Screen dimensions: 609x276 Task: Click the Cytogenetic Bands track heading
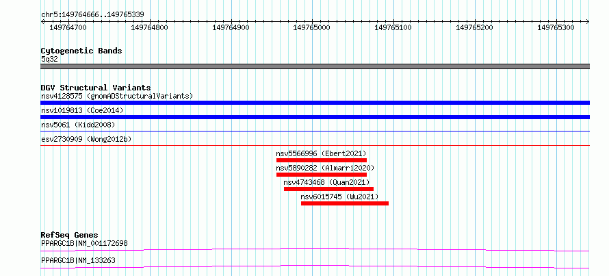[81, 51]
